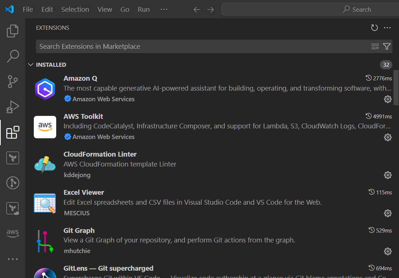The height and width of the screenshot is (278, 399).
Task: Show additional activity bar views ellipsis
Action: 12,259
